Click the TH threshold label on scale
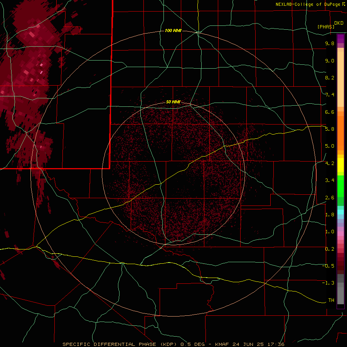This screenshot has width=347, height=347. (331, 300)
